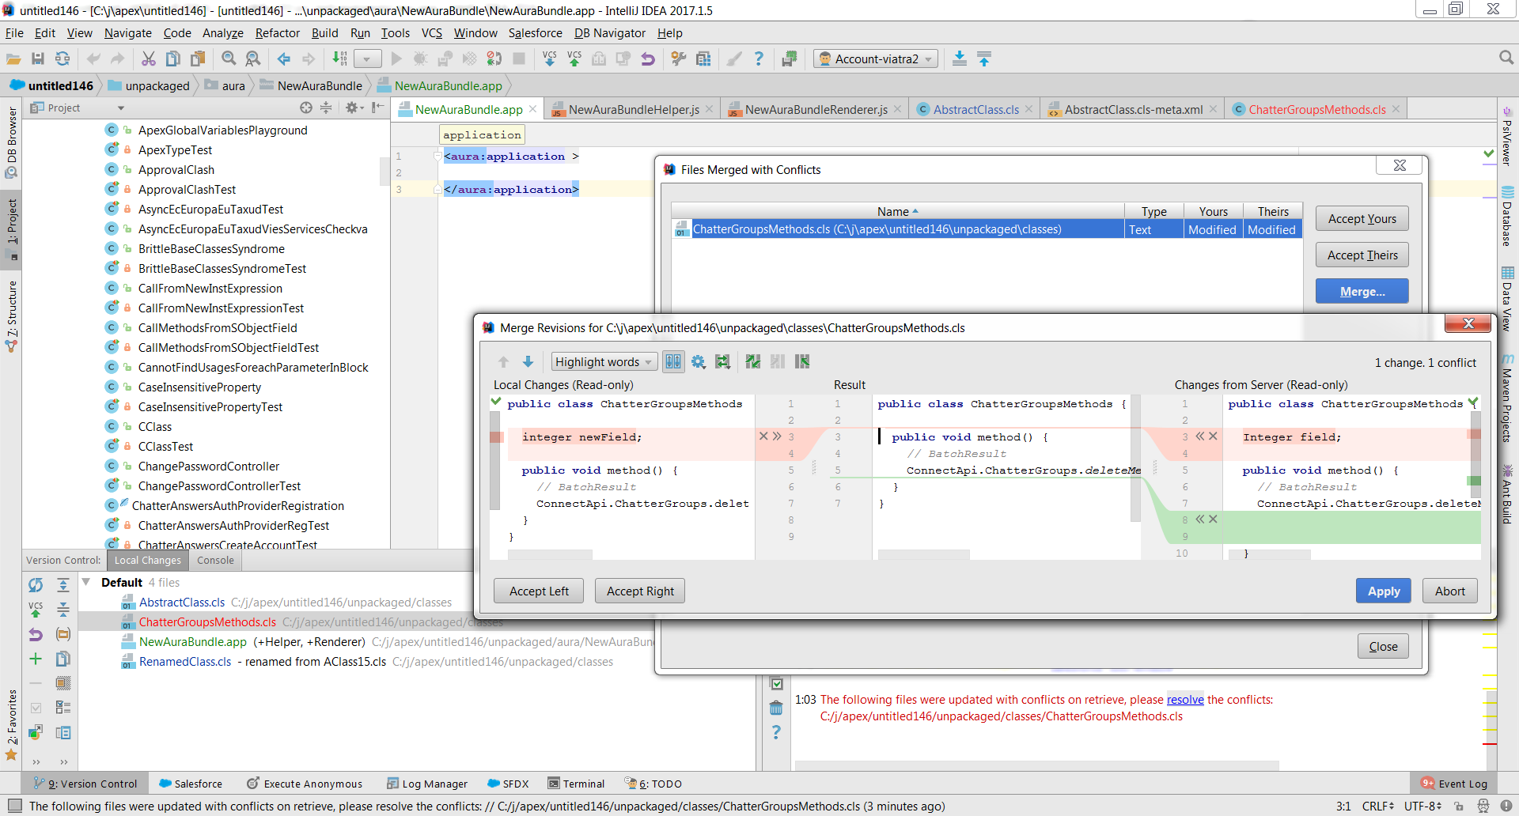Open the Salesforce menu

tap(535, 32)
